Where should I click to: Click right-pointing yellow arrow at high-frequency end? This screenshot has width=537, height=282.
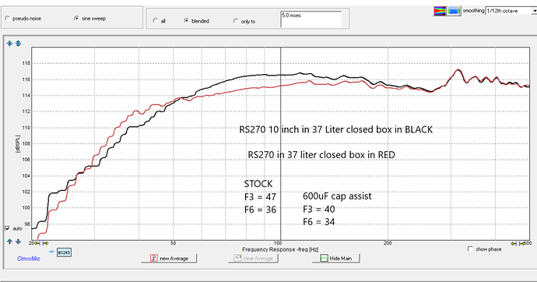[x=521, y=244]
